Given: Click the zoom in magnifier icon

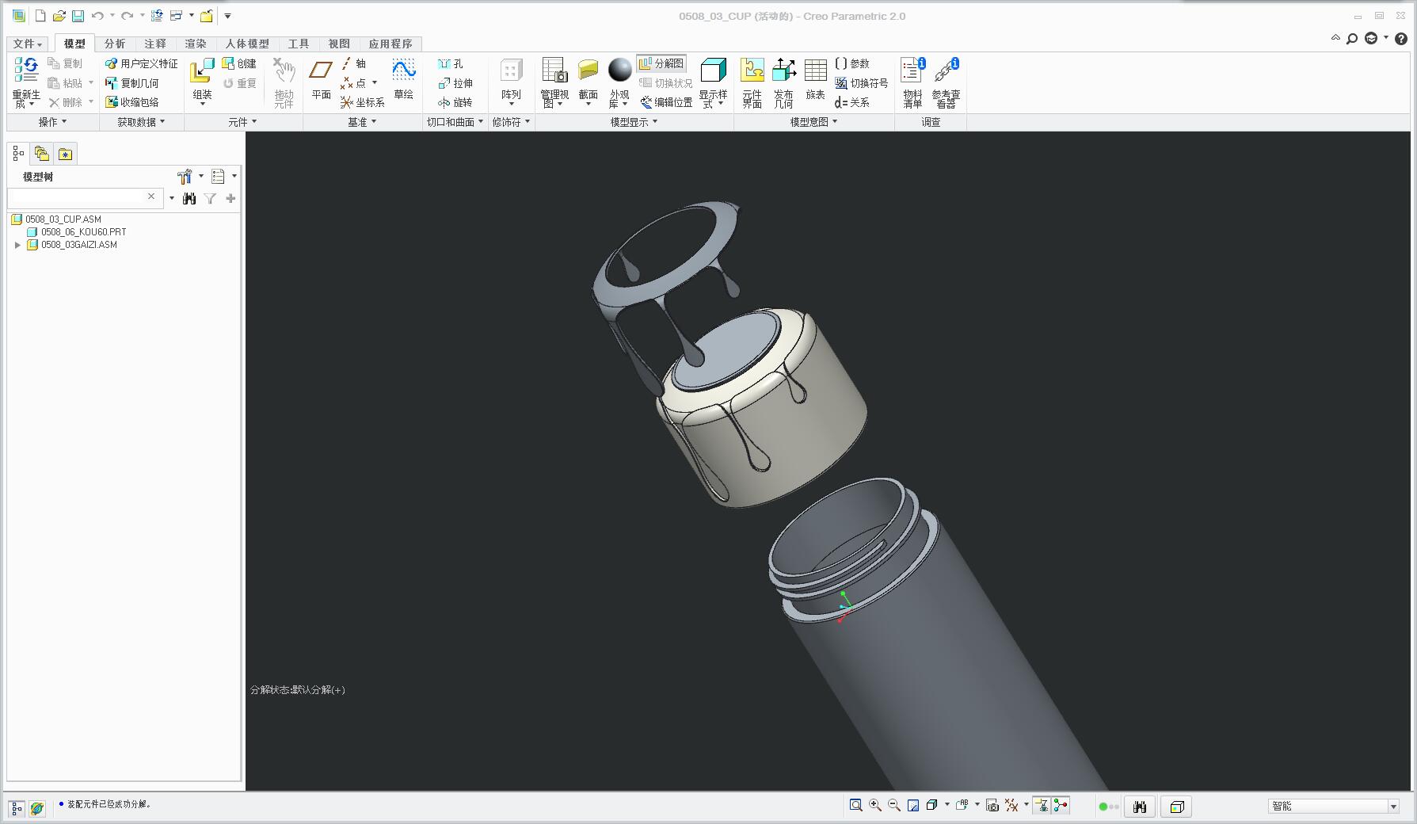Looking at the screenshot, I should [875, 806].
